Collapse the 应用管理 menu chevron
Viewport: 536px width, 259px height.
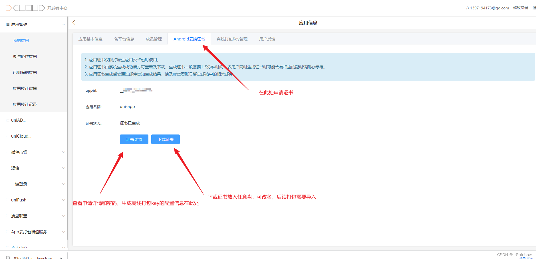pos(64,25)
